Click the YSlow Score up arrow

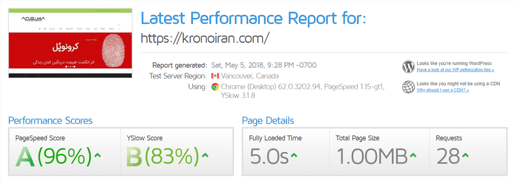(206, 155)
